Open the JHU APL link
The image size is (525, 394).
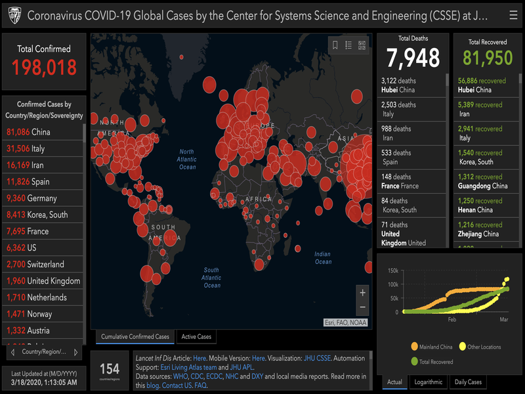pyautogui.click(x=241, y=367)
